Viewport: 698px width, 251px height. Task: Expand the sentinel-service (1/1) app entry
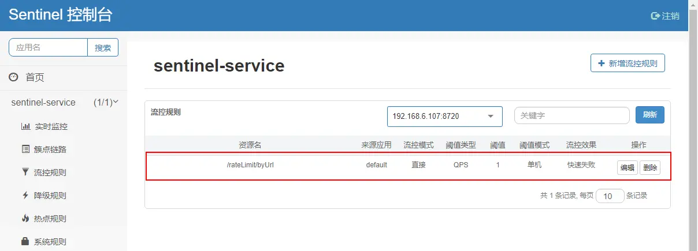coord(64,102)
